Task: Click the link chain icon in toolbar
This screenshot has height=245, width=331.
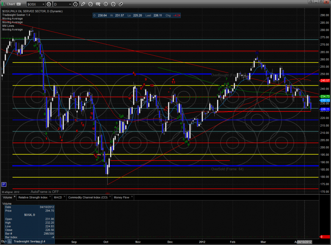Action: (121, 4)
